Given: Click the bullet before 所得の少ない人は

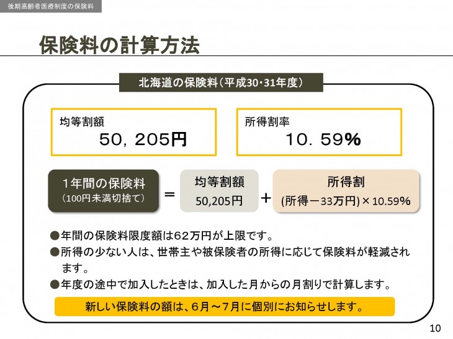Looking at the screenshot, I should point(55,252).
